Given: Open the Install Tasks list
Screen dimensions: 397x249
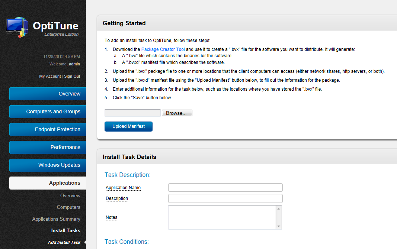Looking at the screenshot, I should click(65, 230).
